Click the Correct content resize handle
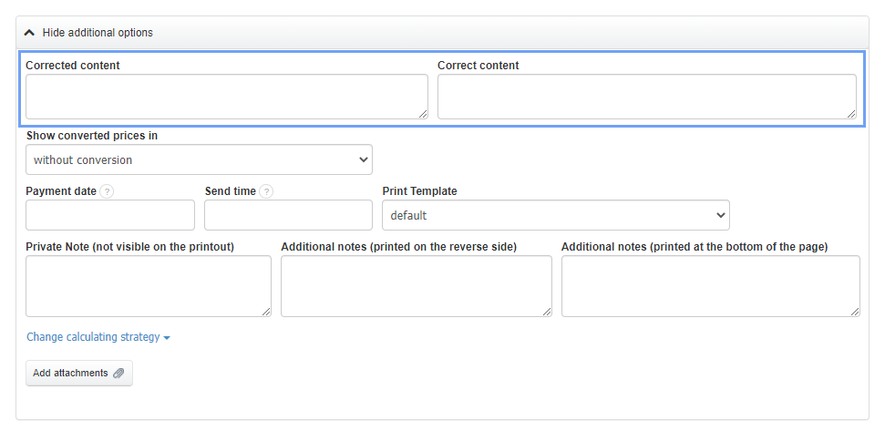885x431 pixels. tap(851, 114)
